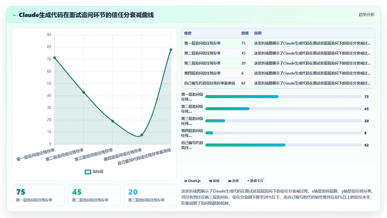Open the data card showing 20
Image resolution: width=387 pixels, height=218 pixels.
pyautogui.click(x=150, y=195)
